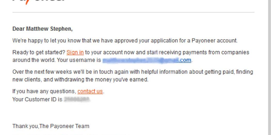
Task: Click "receiving payments from companies" phrase
Action: pos(205,52)
